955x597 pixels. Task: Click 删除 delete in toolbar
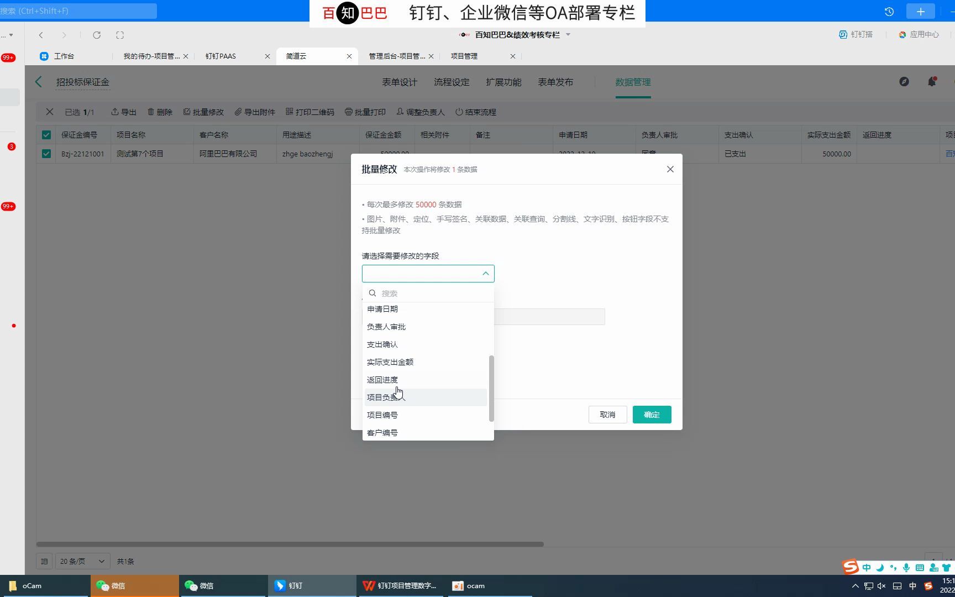(x=160, y=112)
